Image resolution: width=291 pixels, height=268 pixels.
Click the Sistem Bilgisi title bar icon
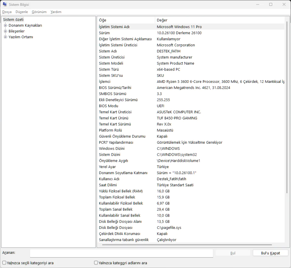click(x=5, y=4)
